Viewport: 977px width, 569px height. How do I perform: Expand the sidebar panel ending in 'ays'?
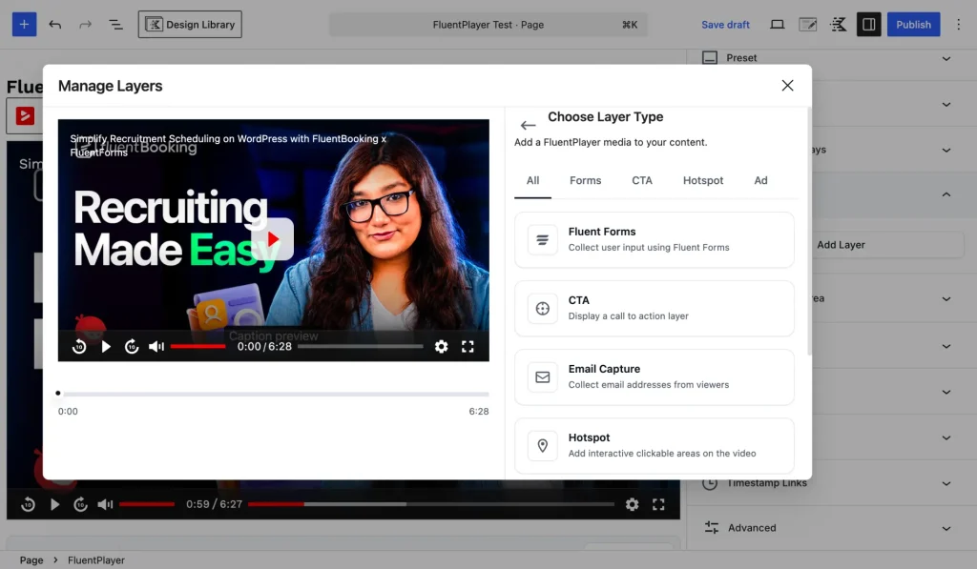946,150
